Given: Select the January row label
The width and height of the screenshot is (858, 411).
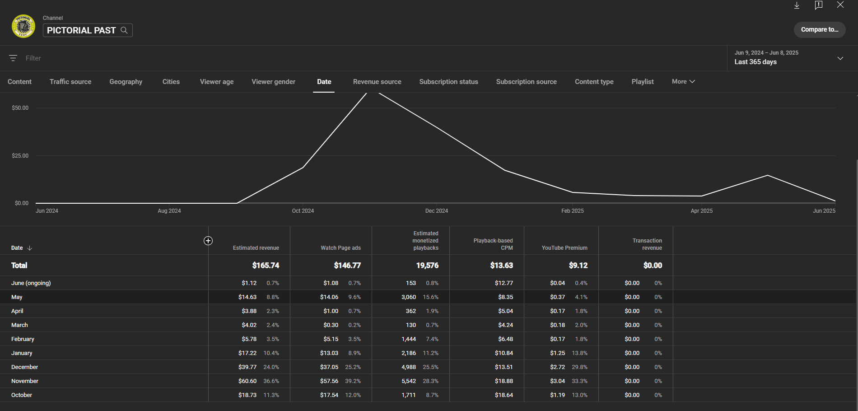Looking at the screenshot, I should coord(22,353).
